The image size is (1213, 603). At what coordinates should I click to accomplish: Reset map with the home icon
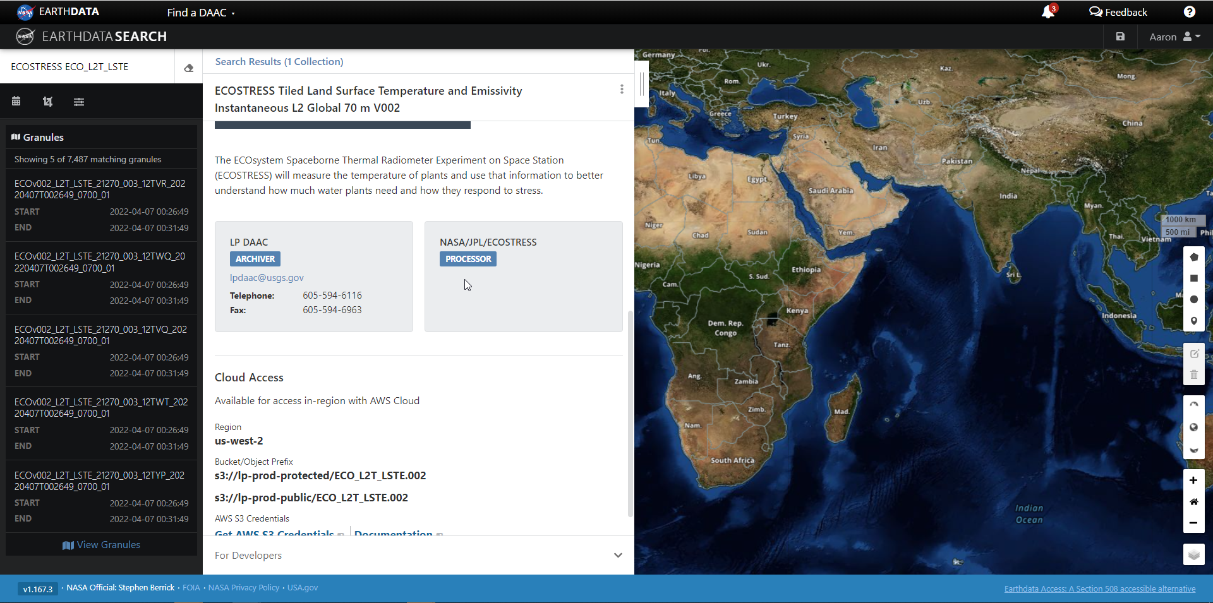pos(1193,502)
